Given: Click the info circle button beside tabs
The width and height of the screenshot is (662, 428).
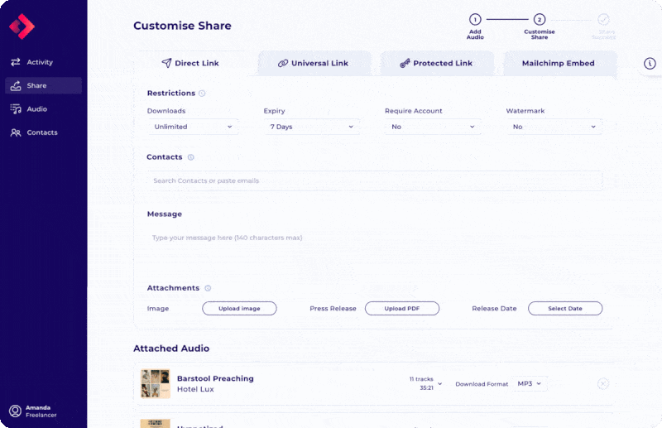Looking at the screenshot, I should pos(650,64).
